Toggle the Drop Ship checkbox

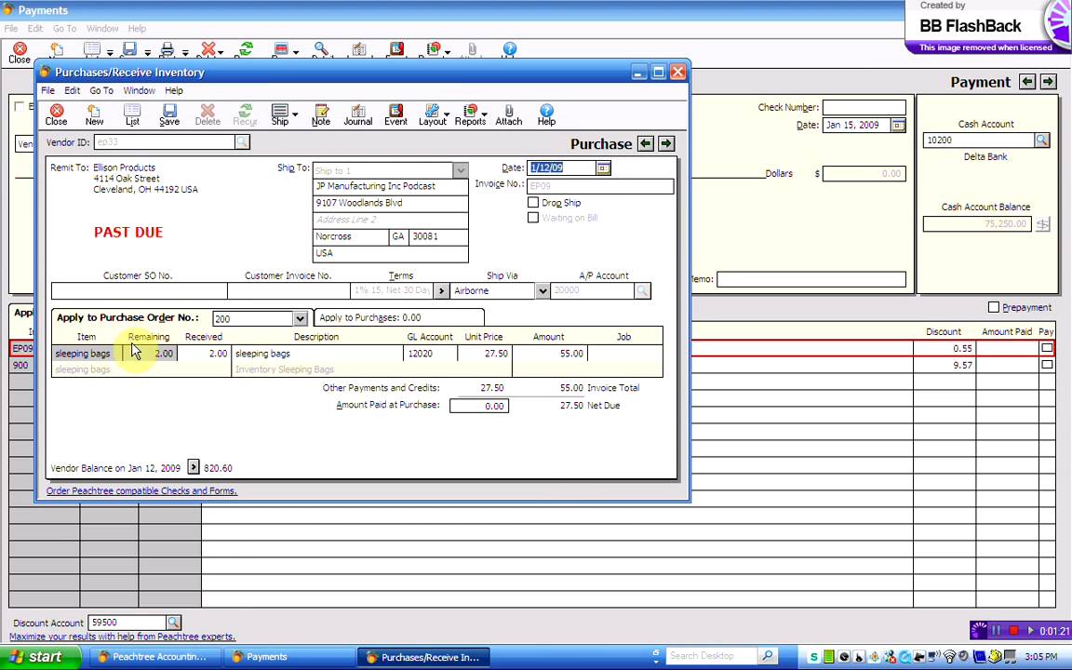[x=533, y=202]
